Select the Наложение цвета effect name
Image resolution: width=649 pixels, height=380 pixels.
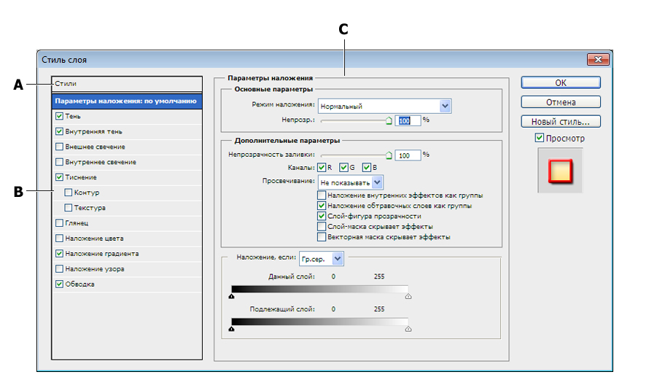pos(94,238)
